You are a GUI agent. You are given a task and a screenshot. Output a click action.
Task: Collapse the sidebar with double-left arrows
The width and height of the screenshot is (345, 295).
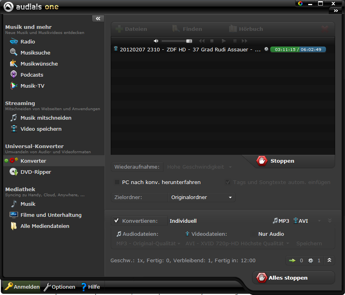pyautogui.click(x=98, y=19)
